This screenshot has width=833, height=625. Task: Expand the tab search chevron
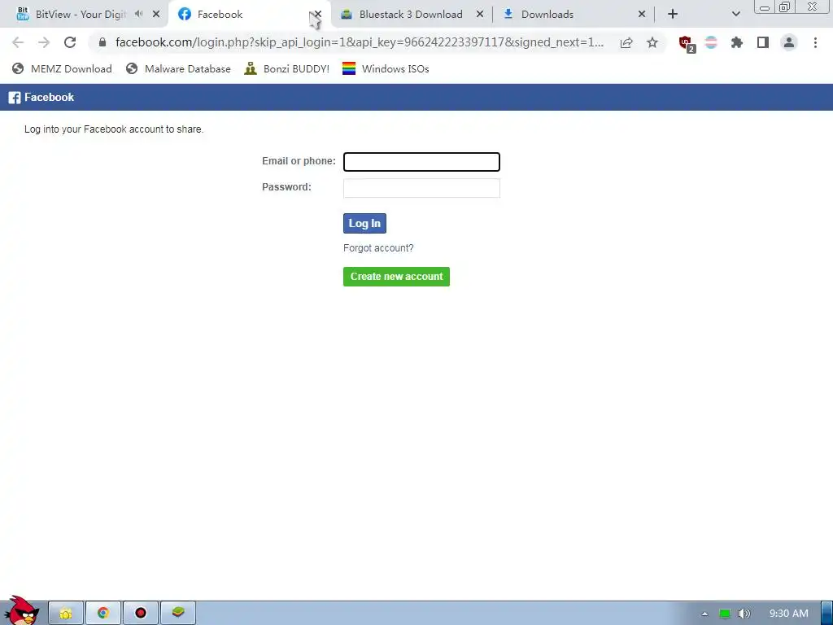click(x=735, y=15)
